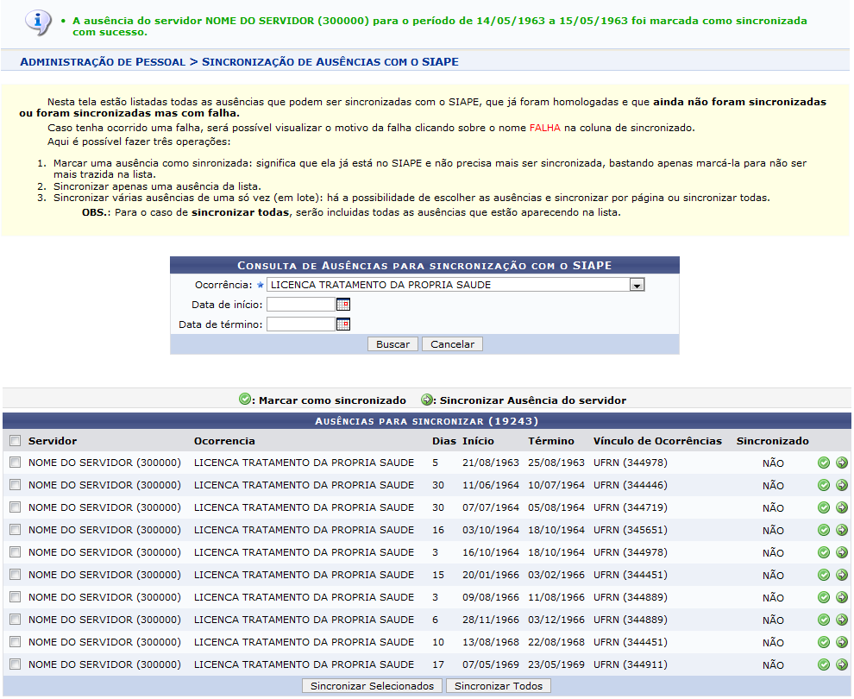Open the Ocorrência dropdown list
Viewport: 854px width, 699px height.
tap(637, 285)
